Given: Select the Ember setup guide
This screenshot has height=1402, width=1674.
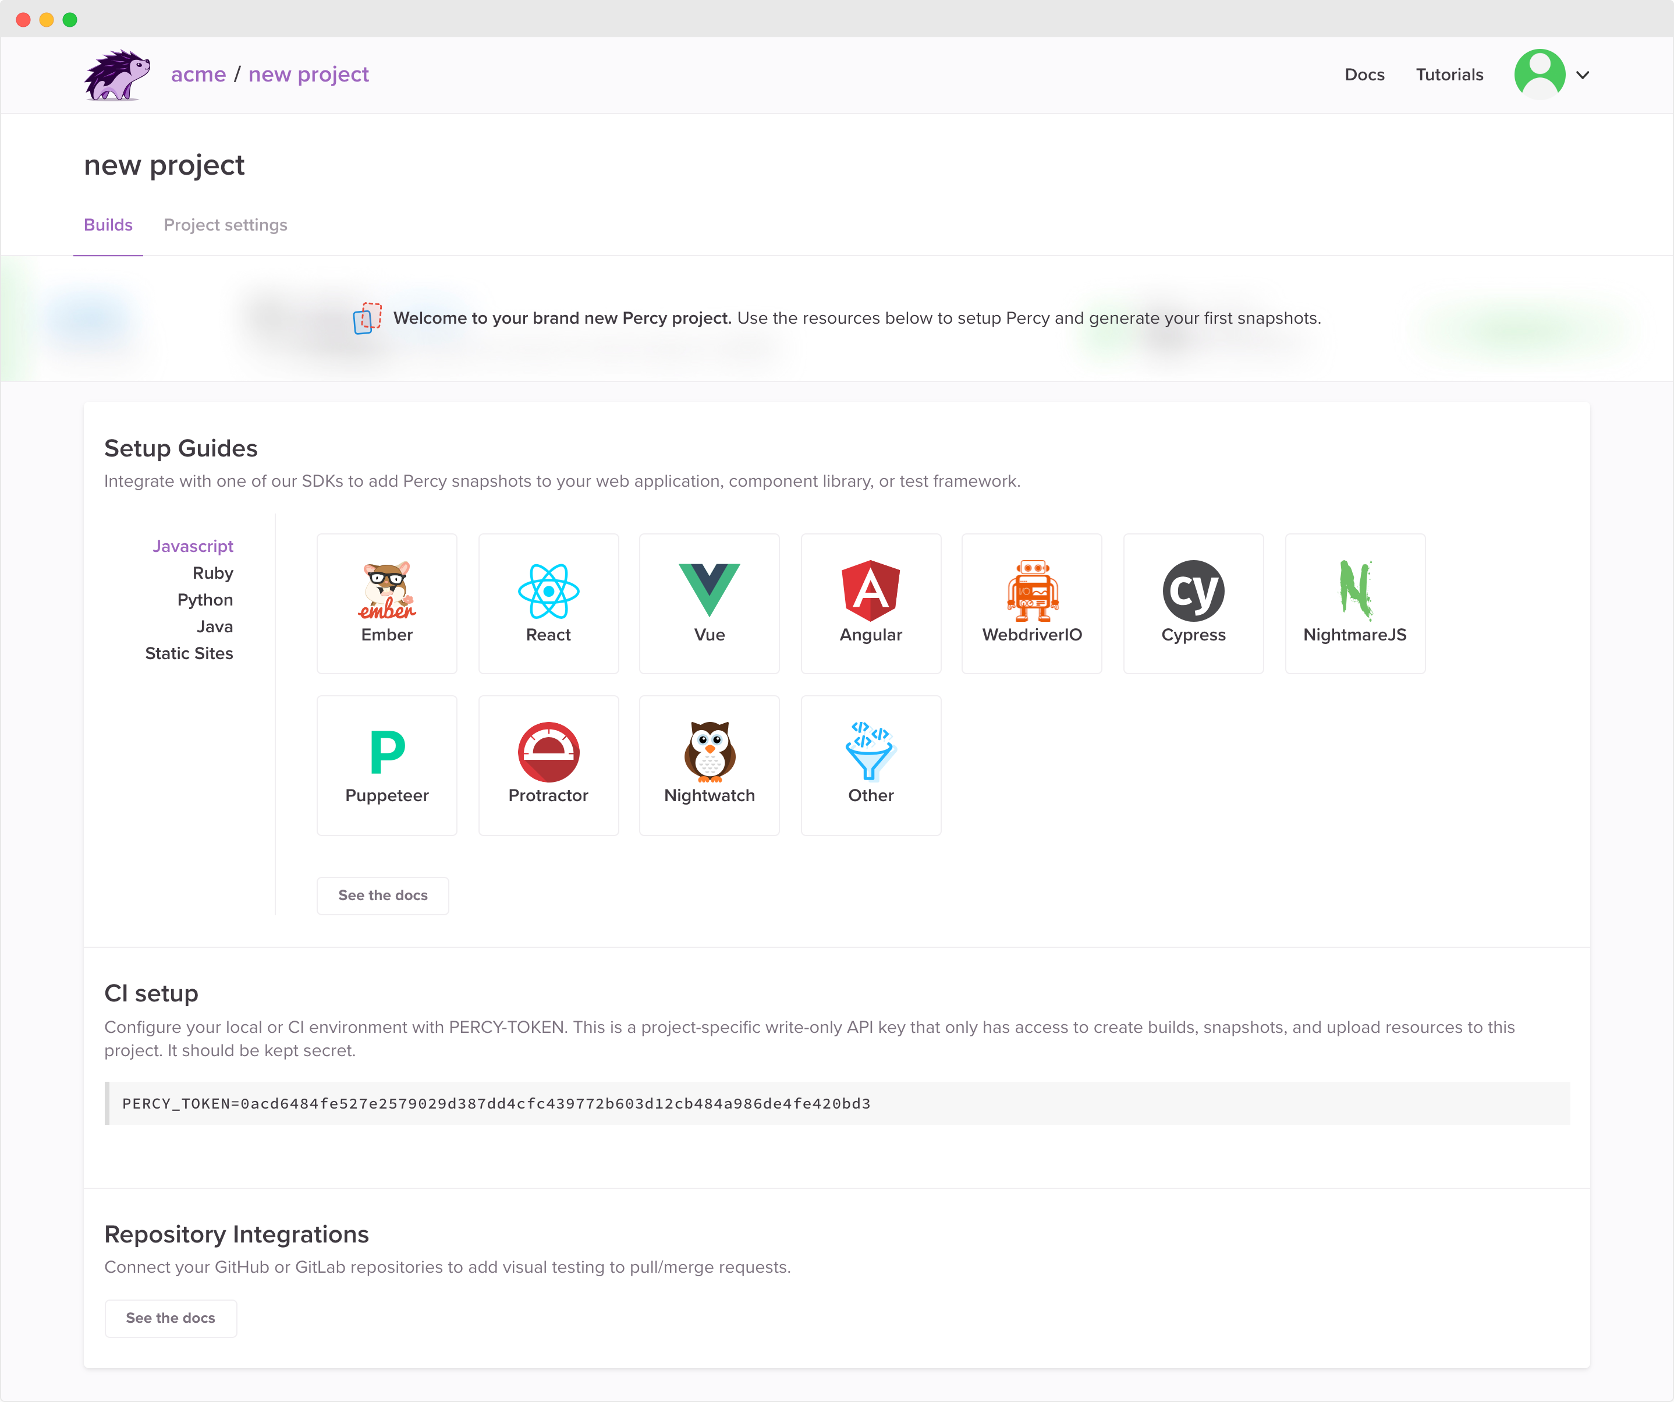Looking at the screenshot, I should pos(386,603).
